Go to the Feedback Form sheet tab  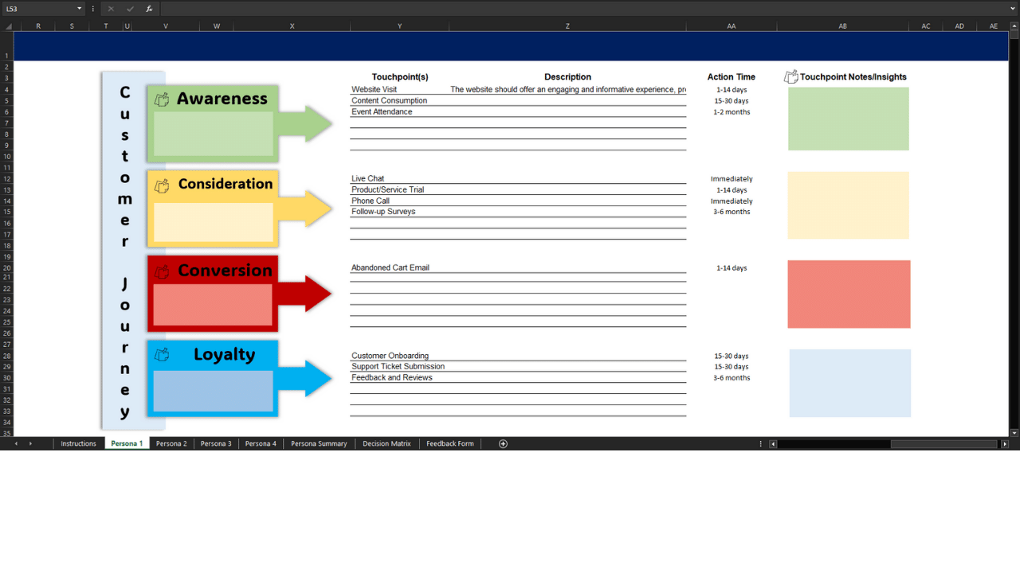pos(449,444)
